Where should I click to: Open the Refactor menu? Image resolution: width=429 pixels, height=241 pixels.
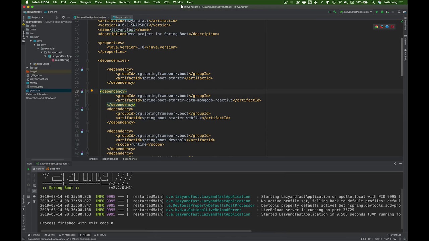coord(125,2)
